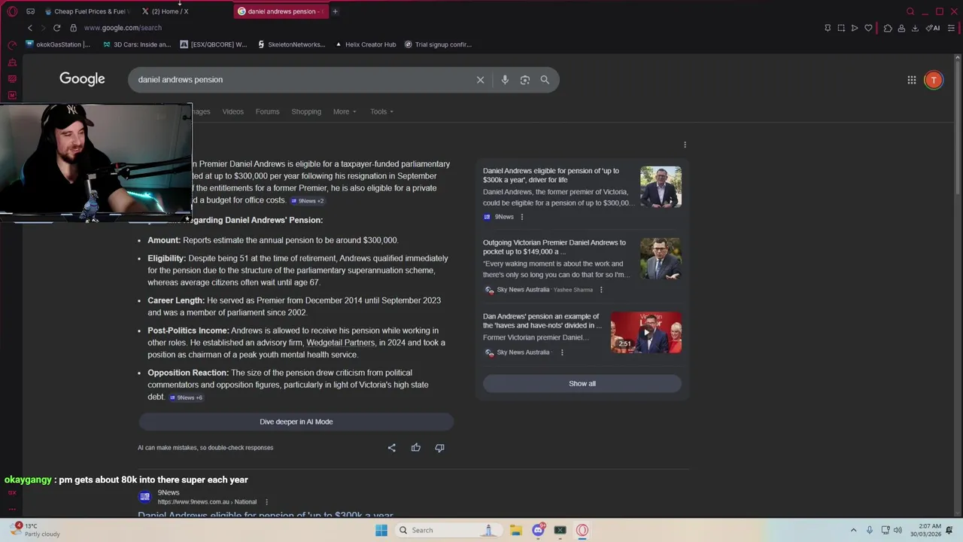Open File Explorer from taskbar
This screenshot has height=542, width=963.
515,530
